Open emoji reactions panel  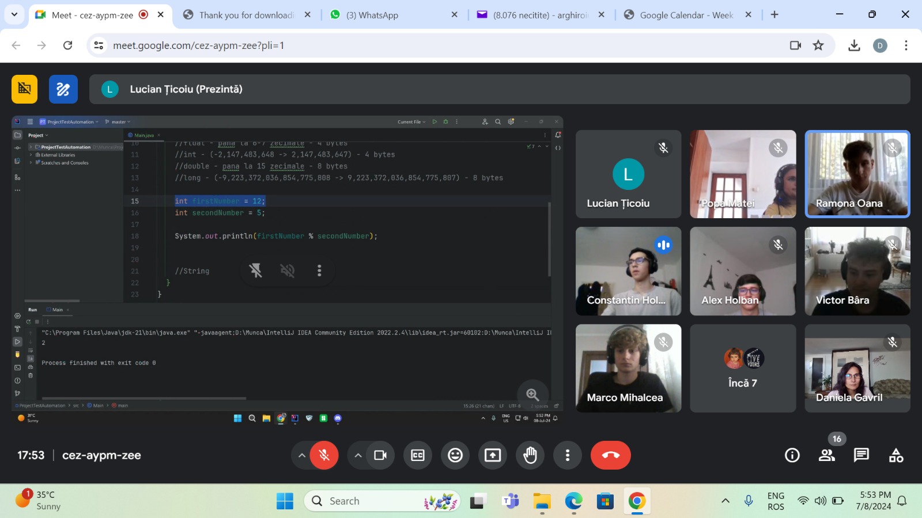tap(455, 455)
